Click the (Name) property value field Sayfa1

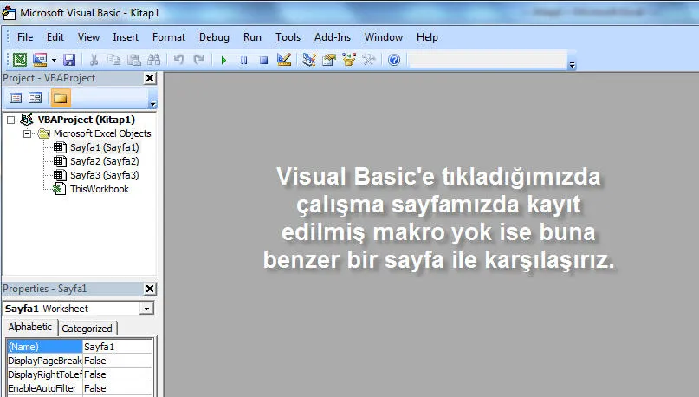[x=118, y=347]
